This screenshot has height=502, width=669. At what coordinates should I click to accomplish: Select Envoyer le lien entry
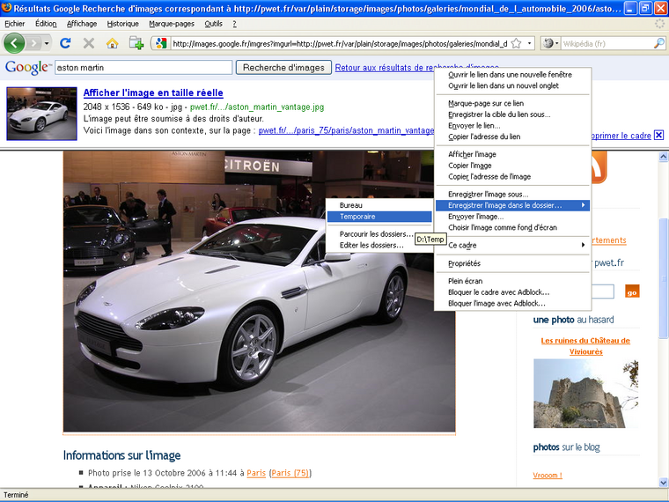click(512, 125)
